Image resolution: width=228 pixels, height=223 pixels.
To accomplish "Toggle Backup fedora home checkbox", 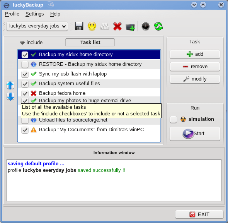I will tap(25, 93).
